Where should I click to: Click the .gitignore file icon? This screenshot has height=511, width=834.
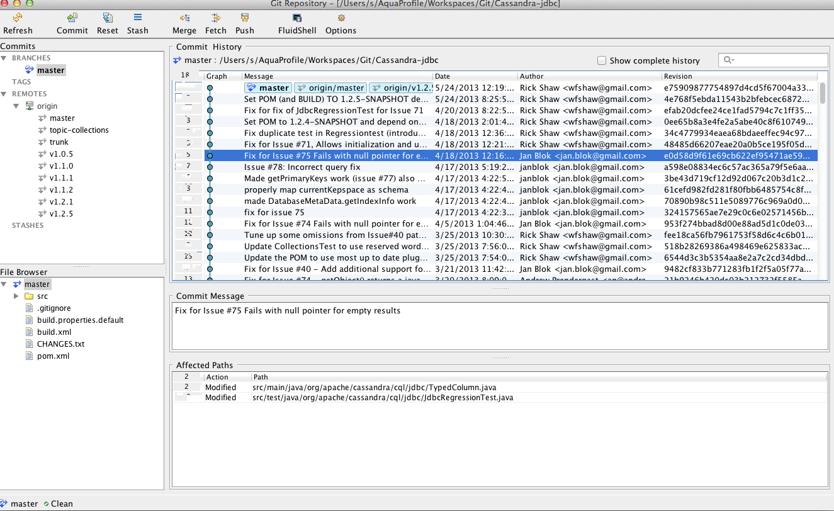tap(29, 308)
